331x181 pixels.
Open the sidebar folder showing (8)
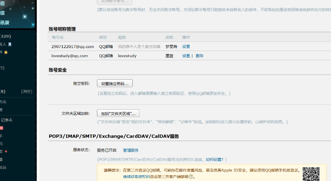coord(3,91)
